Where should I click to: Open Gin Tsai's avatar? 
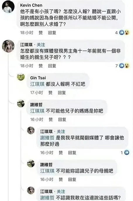tap(21, 77)
